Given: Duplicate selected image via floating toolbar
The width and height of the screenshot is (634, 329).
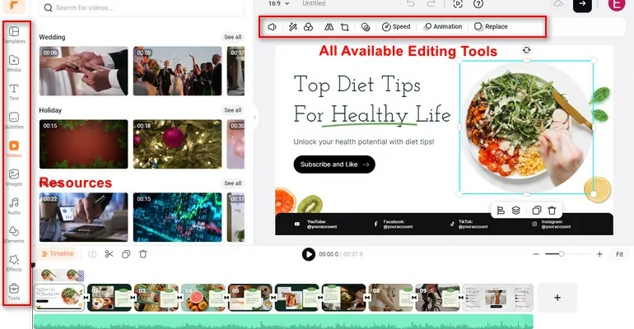Looking at the screenshot, I should 537,211.
